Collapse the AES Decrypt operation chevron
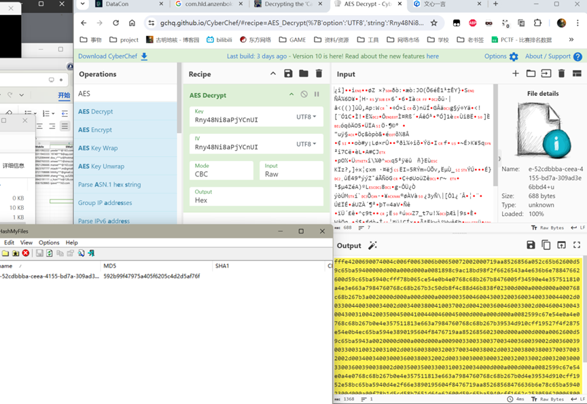Image resolution: width=587 pixels, height=404 pixels. [x=291, y=94]
